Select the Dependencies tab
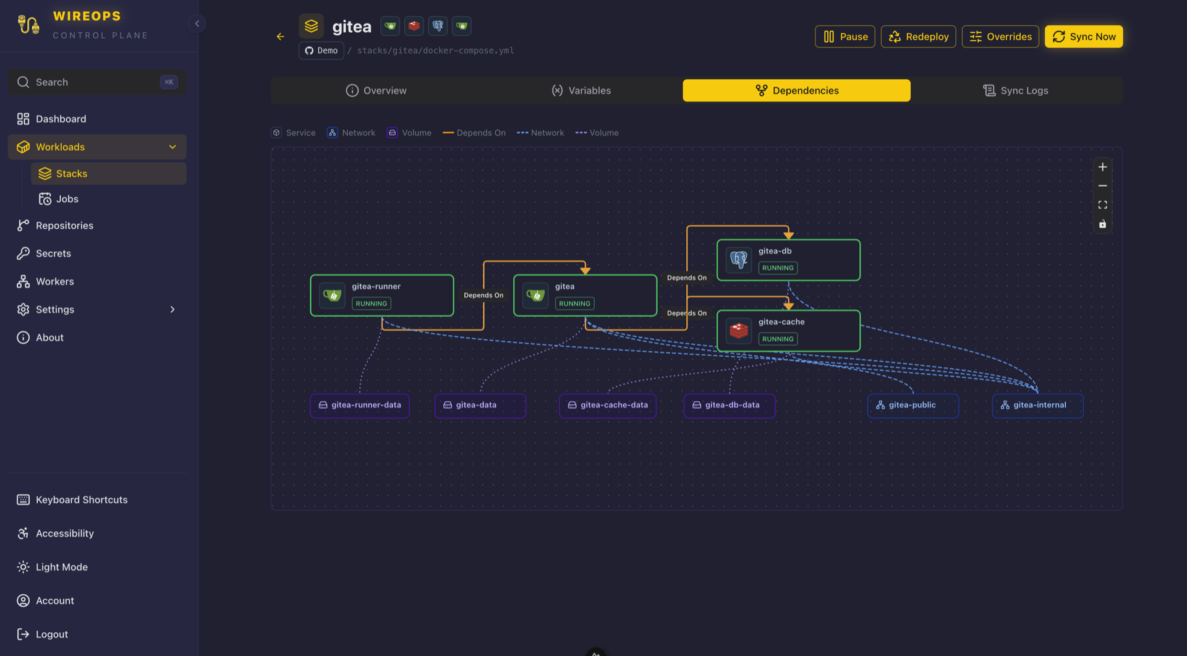Image resolution: width=1187 pixels, height=656 pixels. coord(796,90)
